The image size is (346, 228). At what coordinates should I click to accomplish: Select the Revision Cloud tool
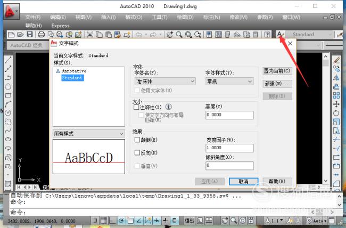pos(8,122)
